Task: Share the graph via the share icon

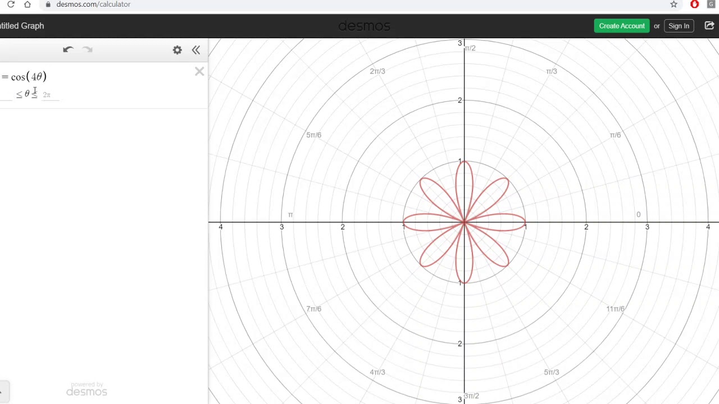Action: point(709,26)
